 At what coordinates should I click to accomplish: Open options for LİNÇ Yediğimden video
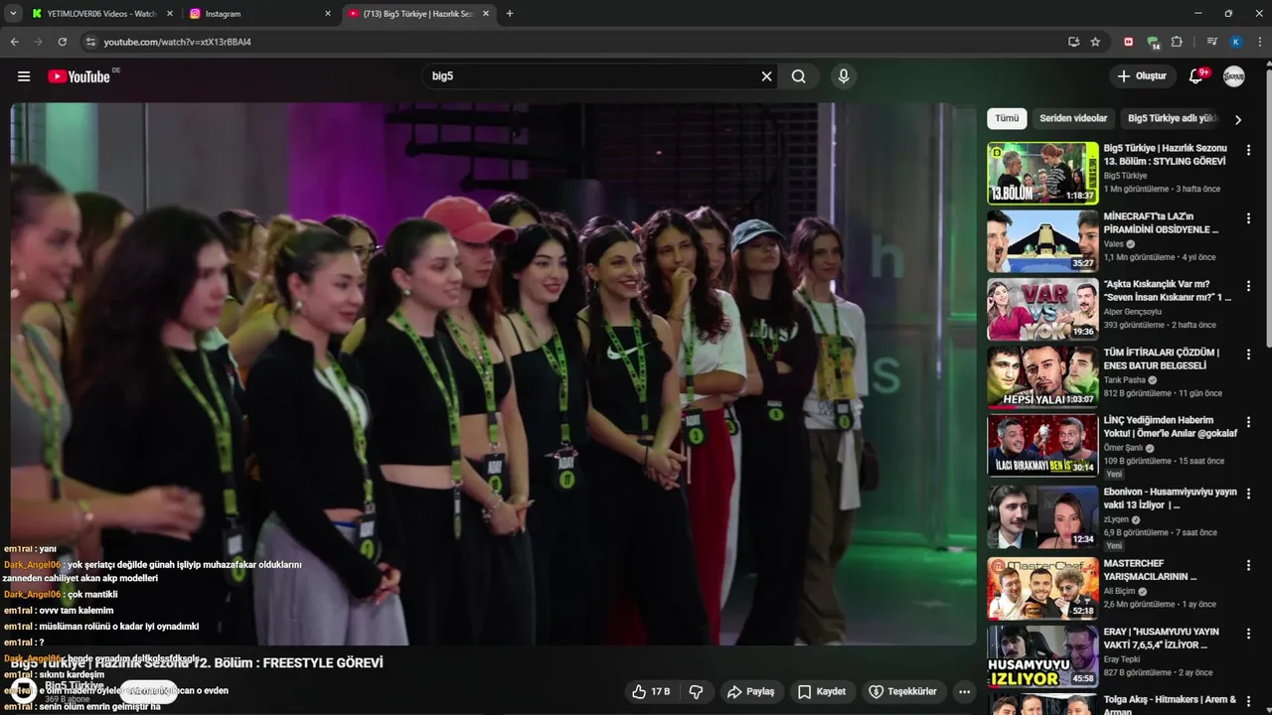pyautogui.click(x=1249, y=422)
